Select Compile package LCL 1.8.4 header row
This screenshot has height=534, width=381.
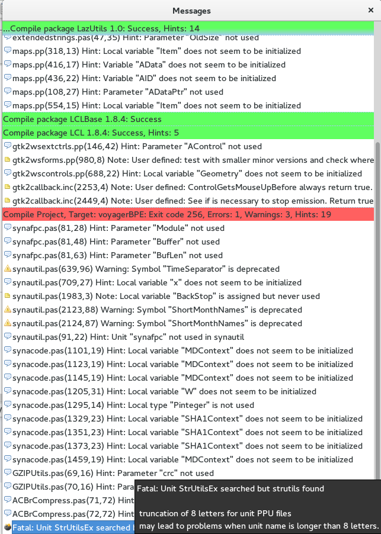pos(188,133)
